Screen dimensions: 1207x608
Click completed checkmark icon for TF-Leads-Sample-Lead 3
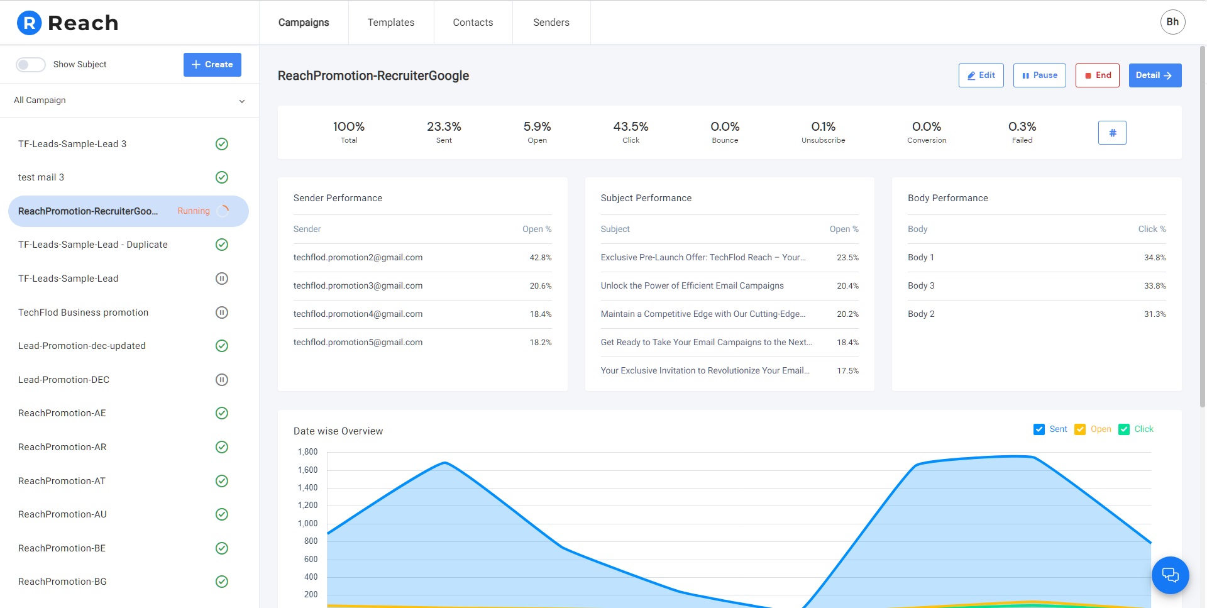pos(222,144)
